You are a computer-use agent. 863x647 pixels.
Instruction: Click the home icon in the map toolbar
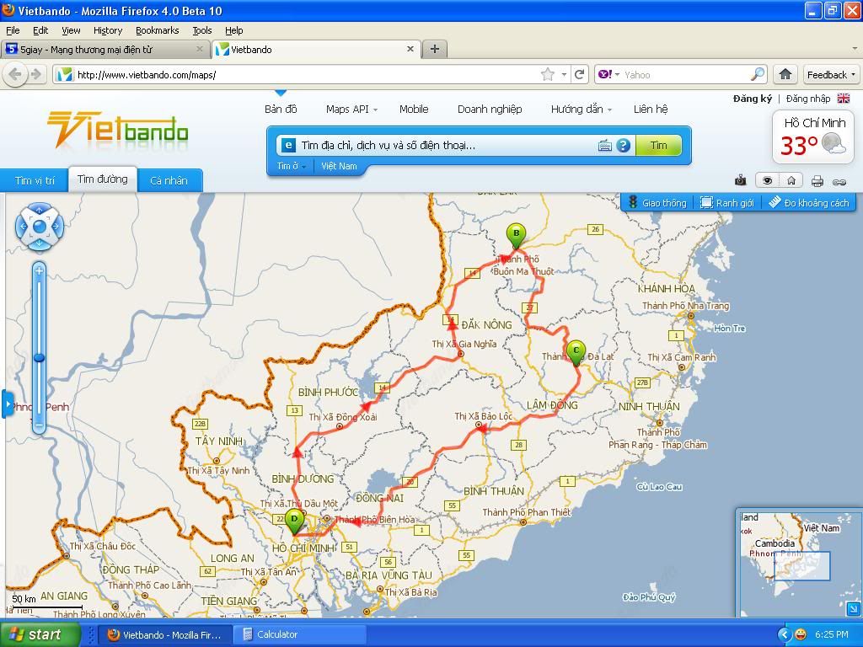[791, 180]
